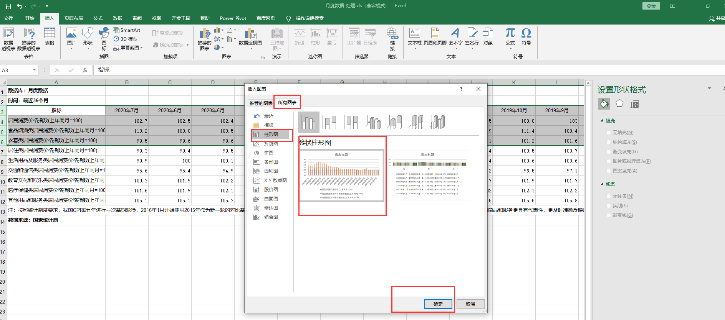Viewport: 725px width, 320px height.
Task: Select the second clustered column chart preview
Action: 428,175
